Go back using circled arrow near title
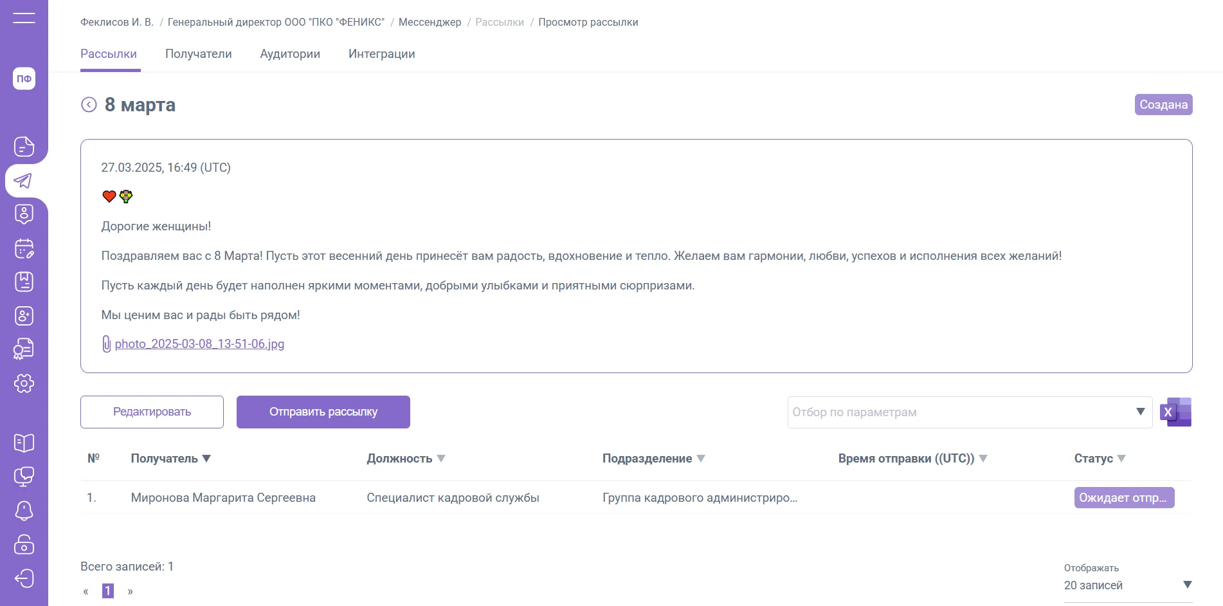 pyautogui.click(x=89, y=105)
